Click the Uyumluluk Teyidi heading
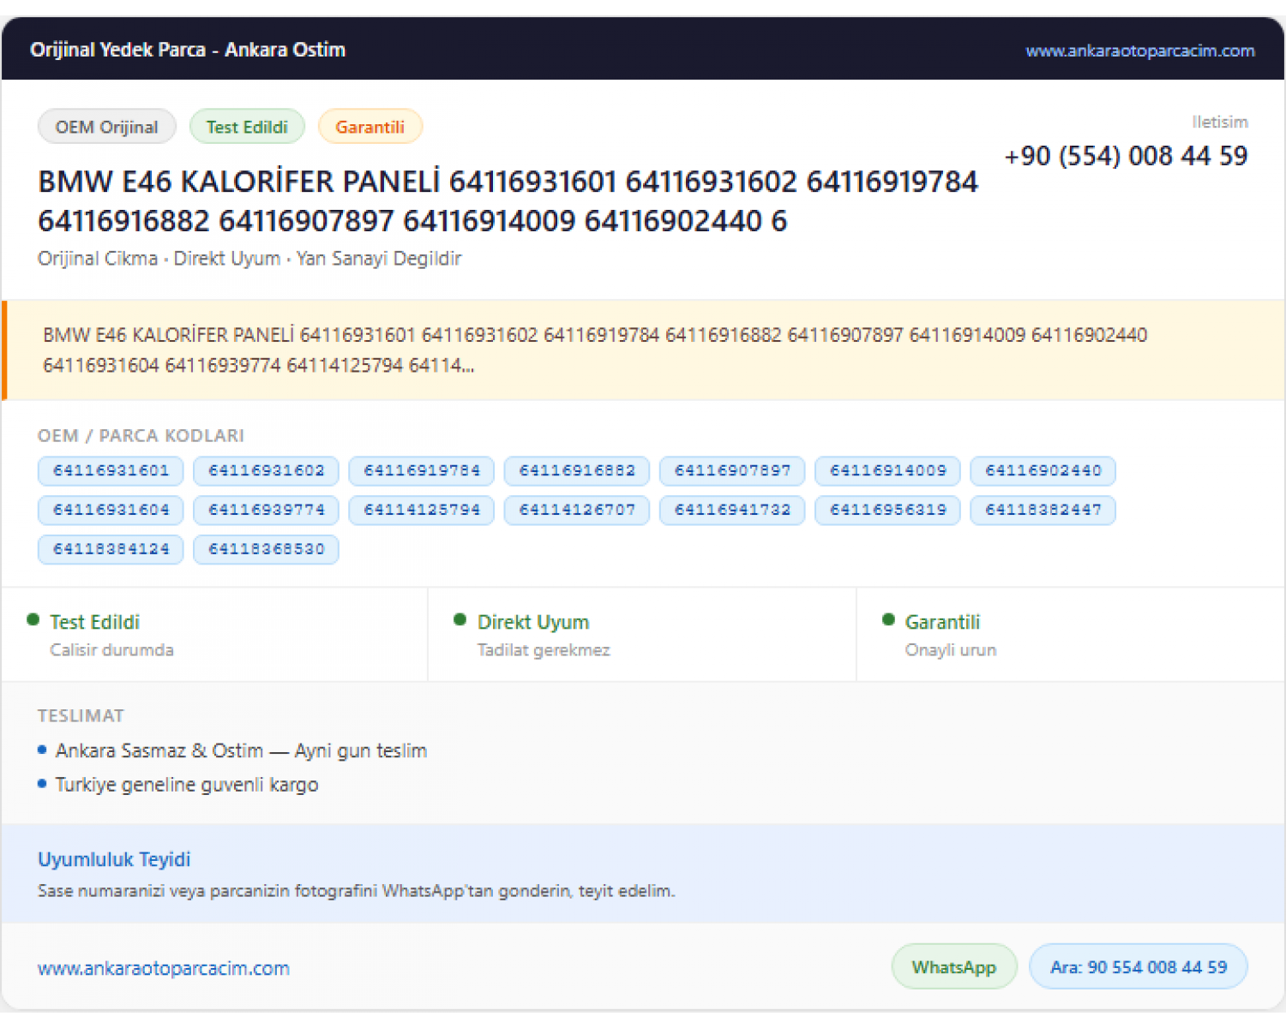This screenshot has height=1028, width=1286. pyautogui.click(x=114, y=859)
